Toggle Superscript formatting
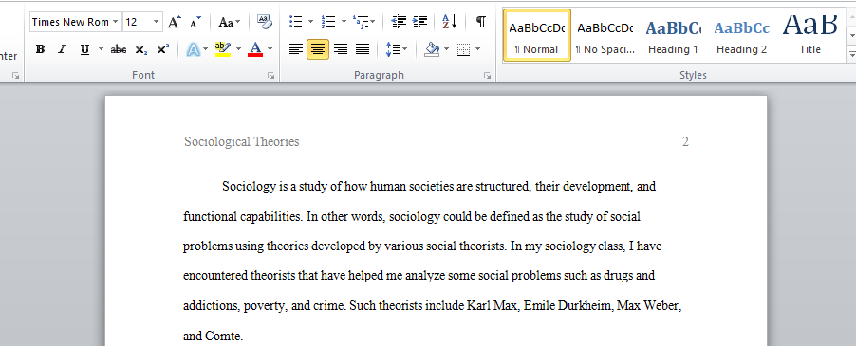 (x=162, y=49)
